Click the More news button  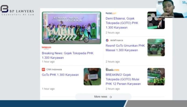click(103, 97)
